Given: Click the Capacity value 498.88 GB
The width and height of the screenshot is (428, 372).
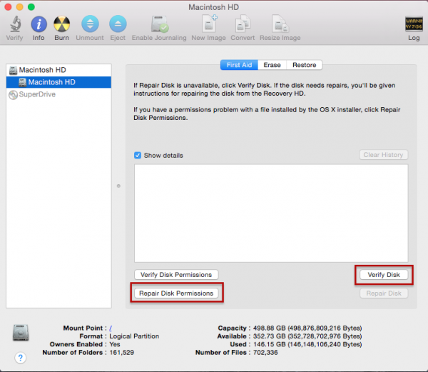Looking at the screenshot, I should [x=307, y=328].
